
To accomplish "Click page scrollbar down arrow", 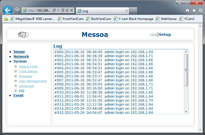I will click(x=200, y=130).
